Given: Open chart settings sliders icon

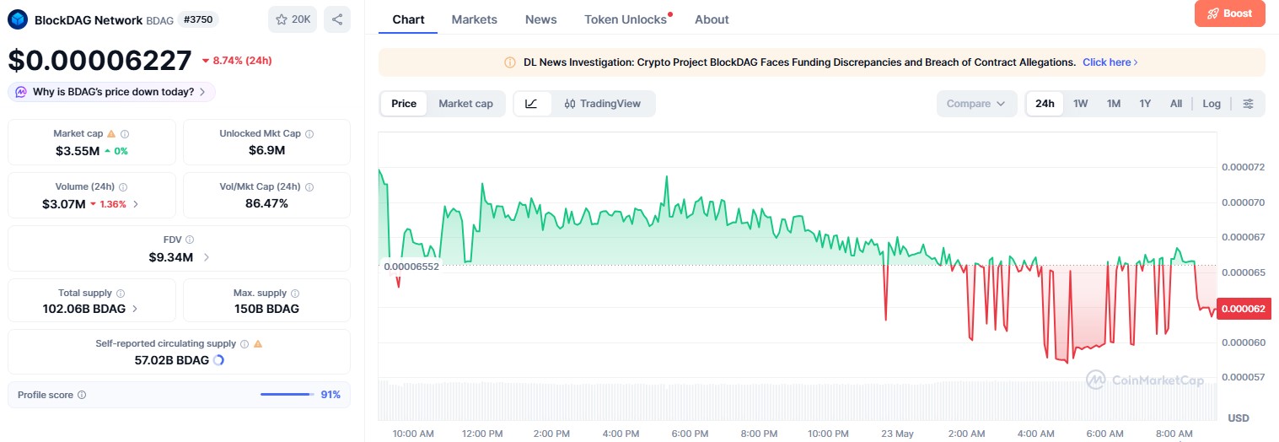Looking at the screenshot, I should click(x=1249, y=104).
